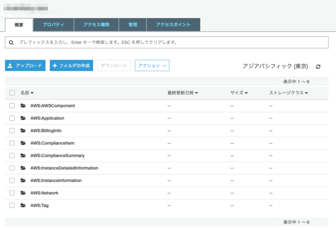
Task: Click the refresh icon beside the Tokyo region label
Action: click(x=318, y=67)
